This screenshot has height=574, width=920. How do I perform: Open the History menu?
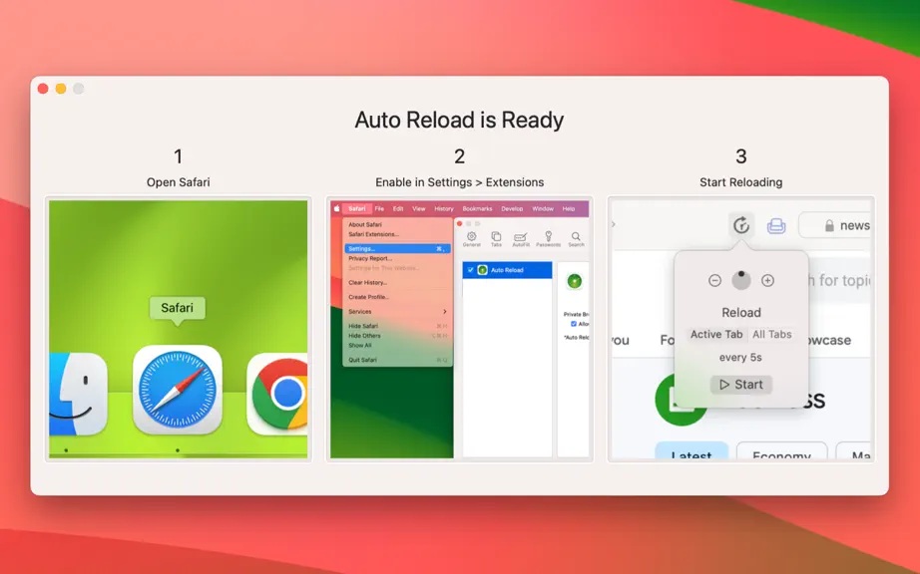coord(444,208)
